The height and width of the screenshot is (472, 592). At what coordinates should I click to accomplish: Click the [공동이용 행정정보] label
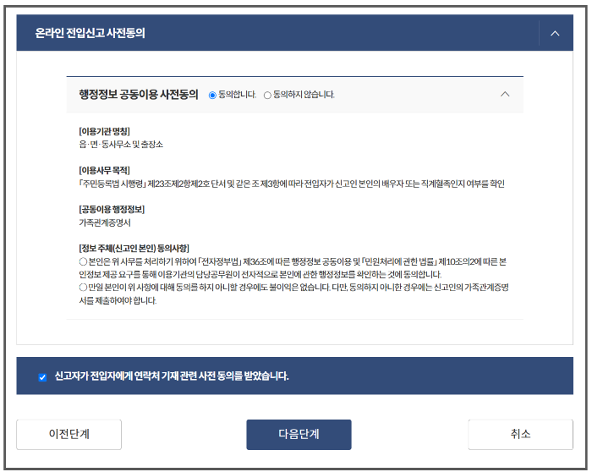112,210
